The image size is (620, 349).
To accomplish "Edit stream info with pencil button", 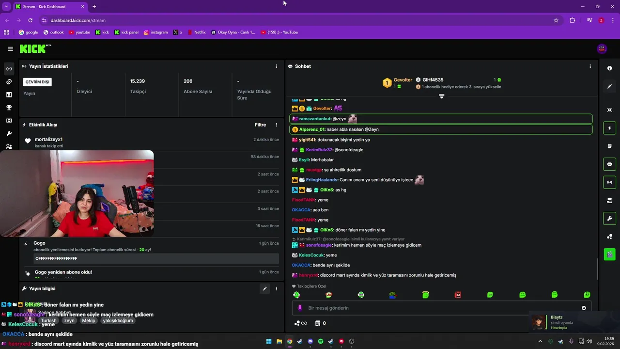I will tap(264, 288).
